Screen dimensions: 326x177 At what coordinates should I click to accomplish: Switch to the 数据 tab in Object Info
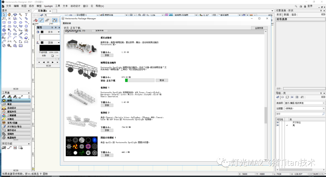(286, 15)
